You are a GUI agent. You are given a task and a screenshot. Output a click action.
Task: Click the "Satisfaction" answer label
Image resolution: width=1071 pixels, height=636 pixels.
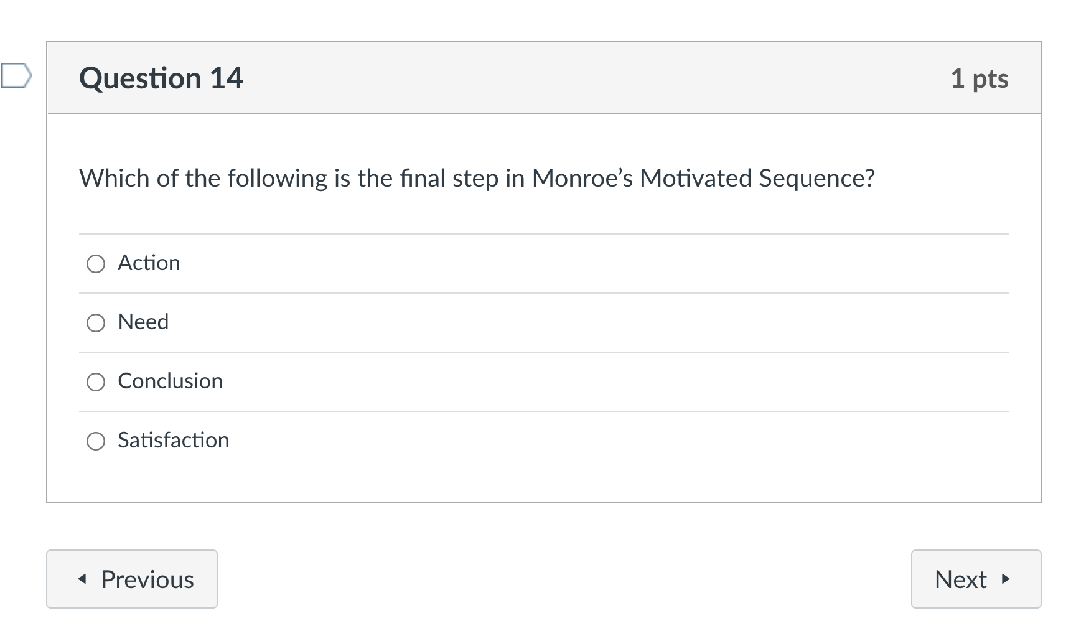tap(173, 440)
